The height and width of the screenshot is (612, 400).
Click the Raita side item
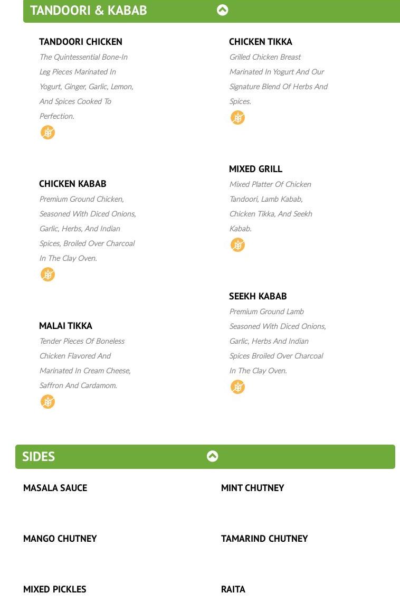(x=233, y=589)
